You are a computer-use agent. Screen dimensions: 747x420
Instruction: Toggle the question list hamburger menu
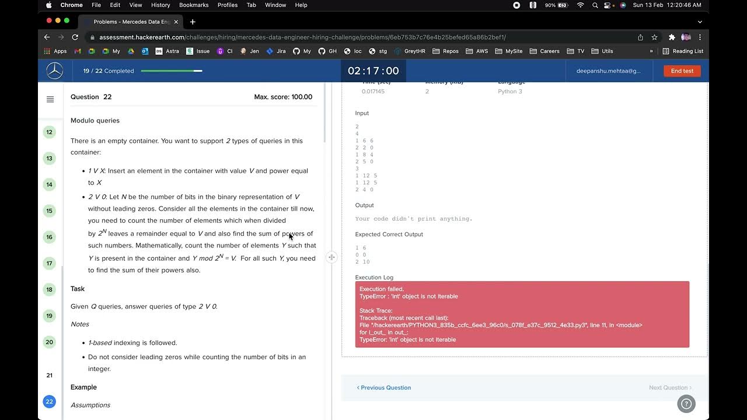tap(50, 99)
